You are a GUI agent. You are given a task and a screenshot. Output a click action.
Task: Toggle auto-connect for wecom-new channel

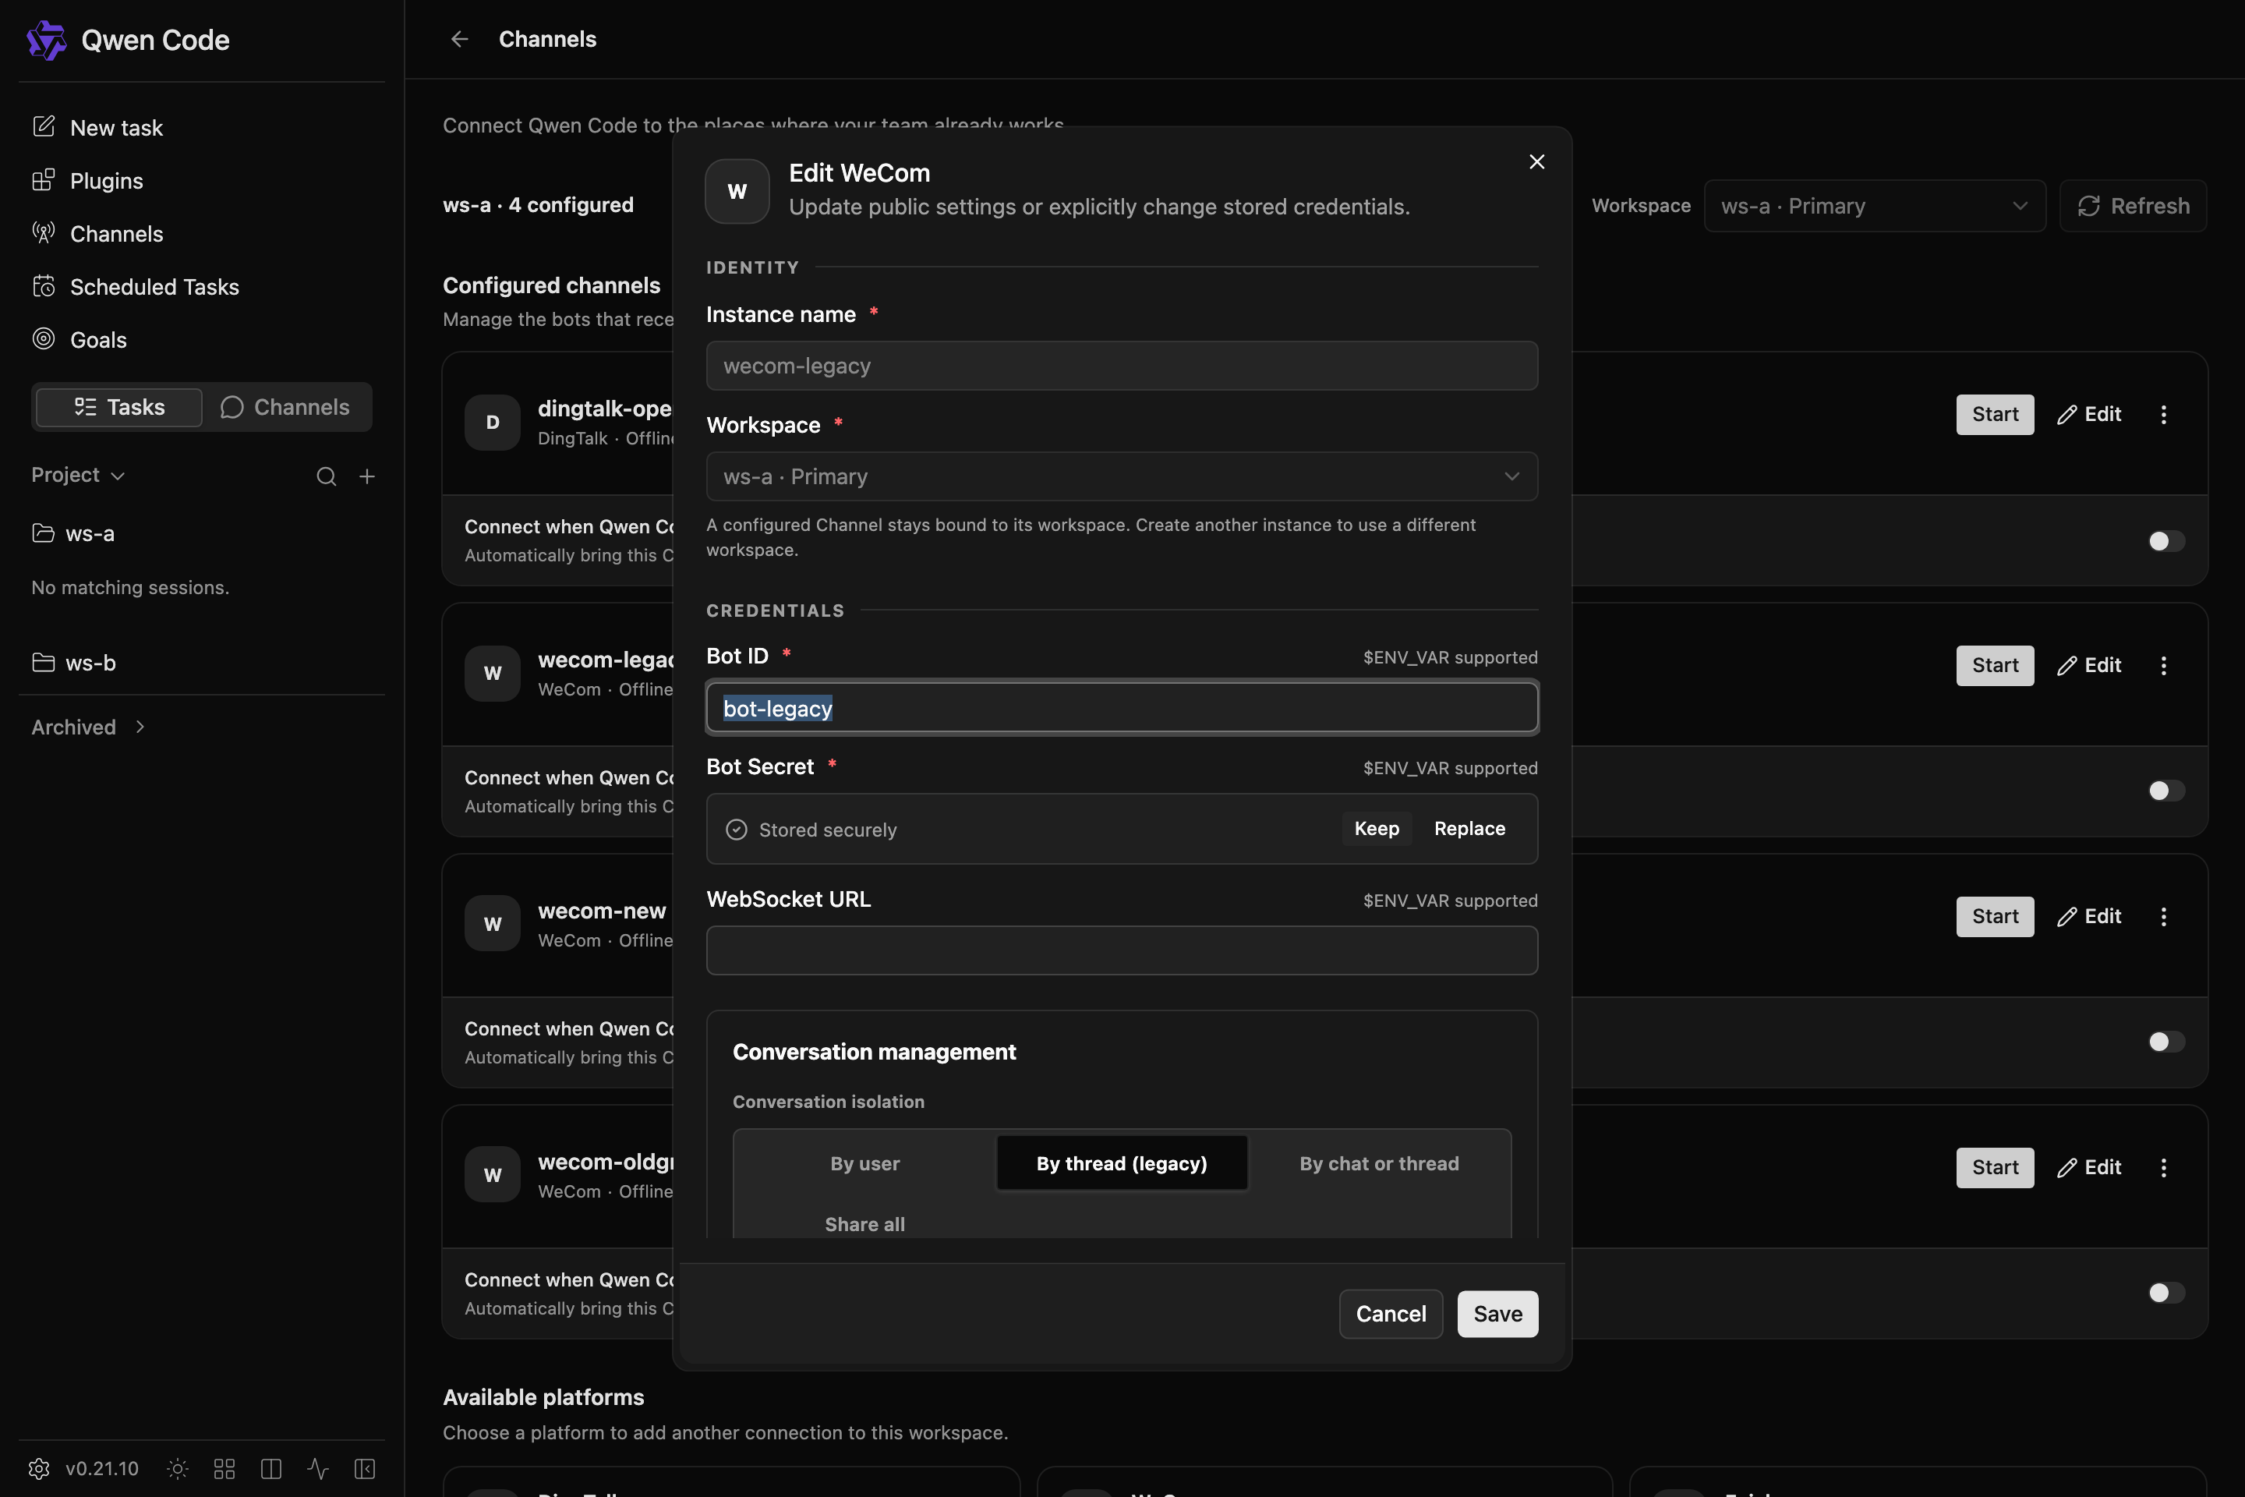pos(2165,1042)
